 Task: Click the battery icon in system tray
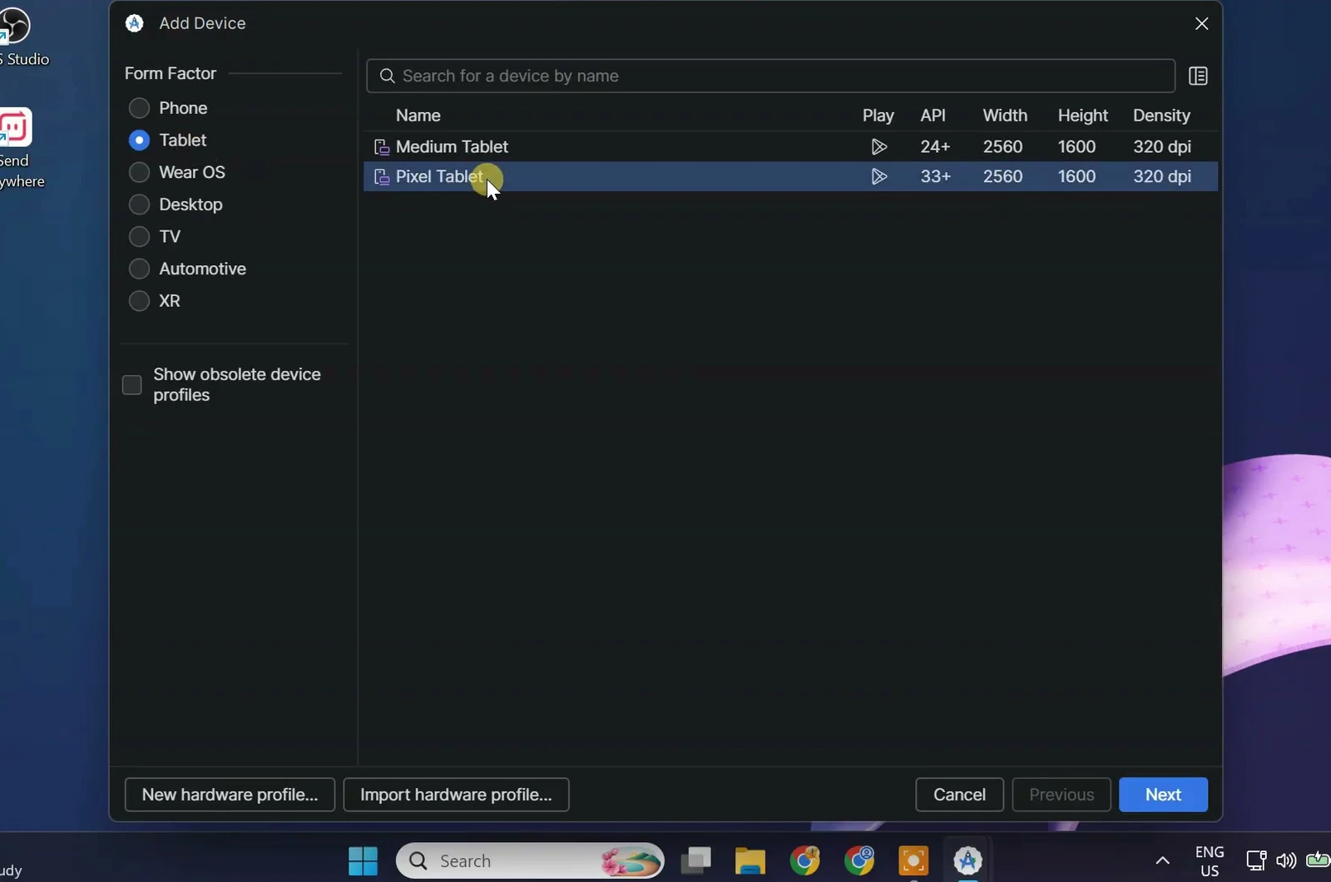coord(1318,860)
